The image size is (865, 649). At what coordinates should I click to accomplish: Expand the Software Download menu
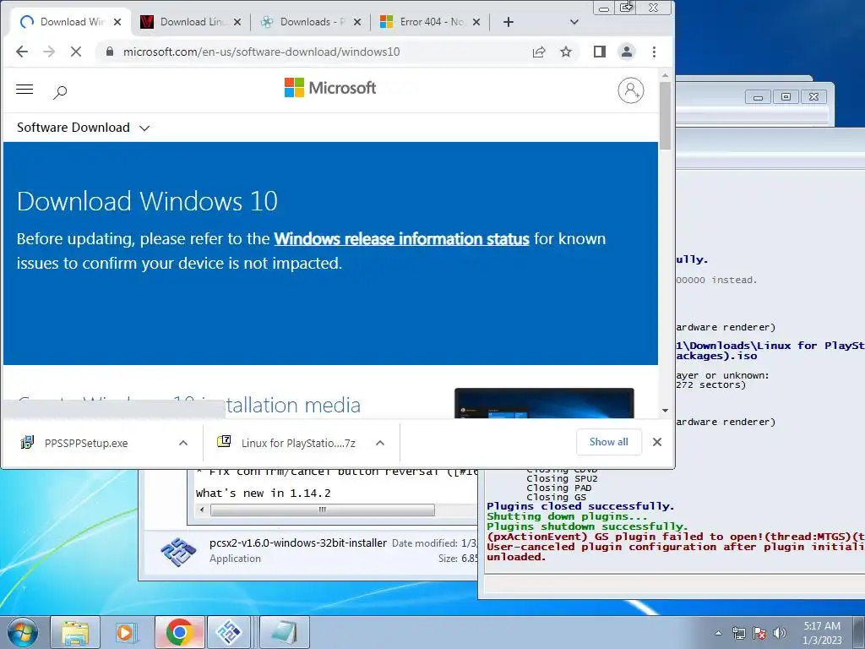[x=83, y=128]
